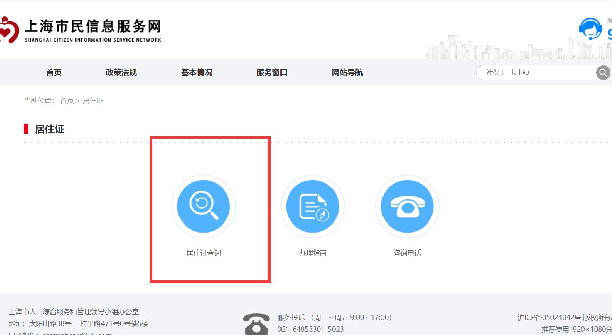Click the red 居住证 section marker
Screen dimensions: 612x335
(x=25, y=129)
